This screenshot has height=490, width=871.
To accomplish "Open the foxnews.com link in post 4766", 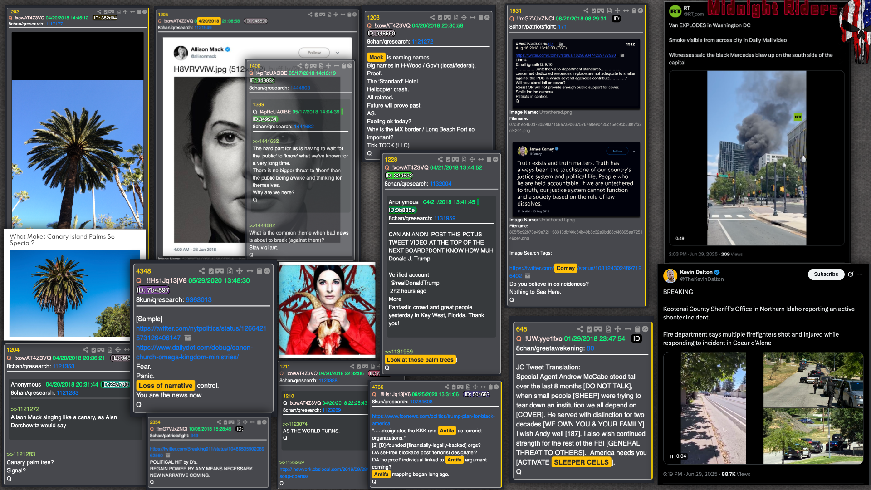I will (x=433, y=420).
